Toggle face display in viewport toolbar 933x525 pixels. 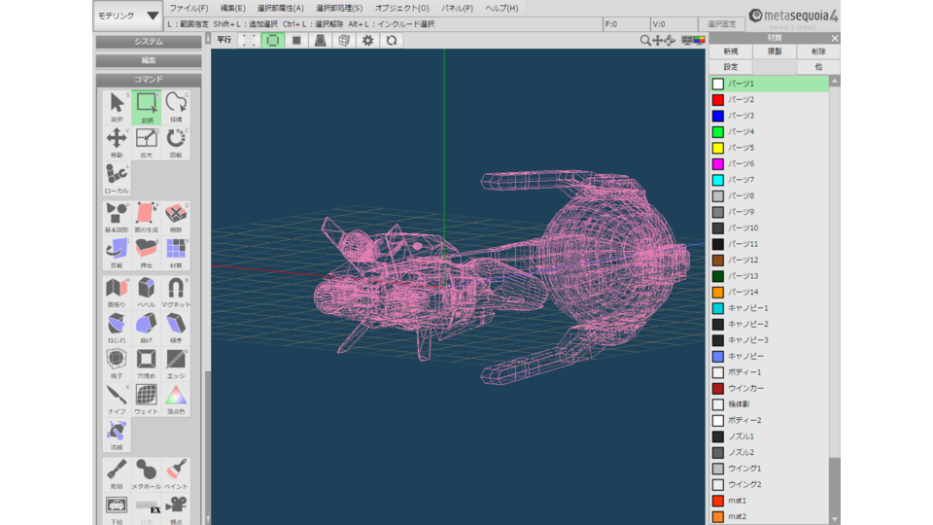pyautogui.click(x=296, y=41)
